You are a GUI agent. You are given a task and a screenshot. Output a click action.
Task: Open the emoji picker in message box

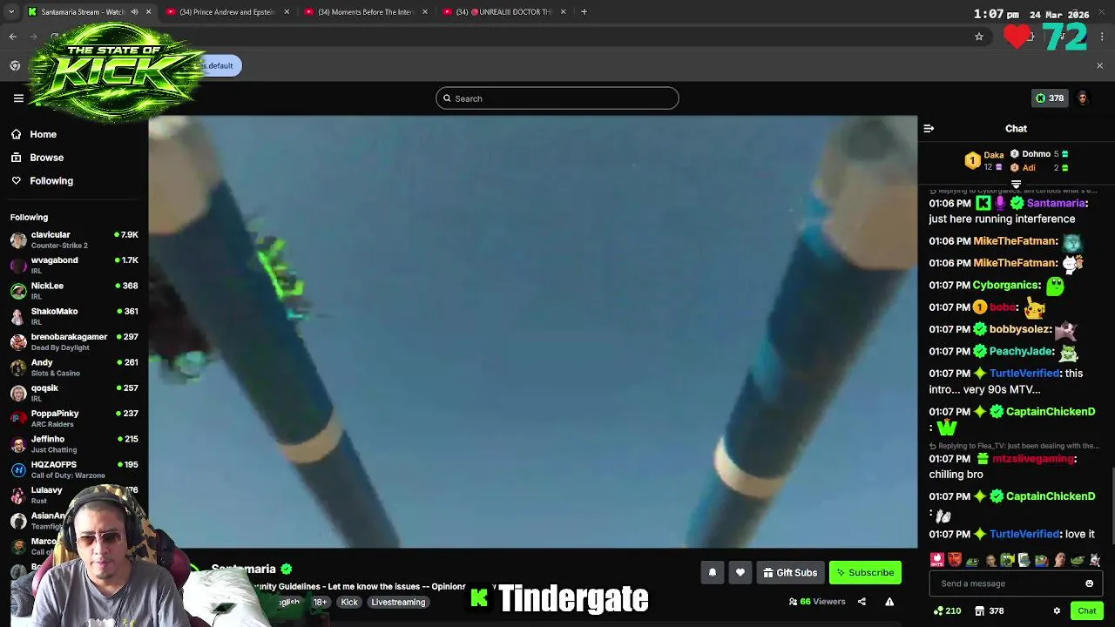pyautogui.click(x=1089, y=583)
